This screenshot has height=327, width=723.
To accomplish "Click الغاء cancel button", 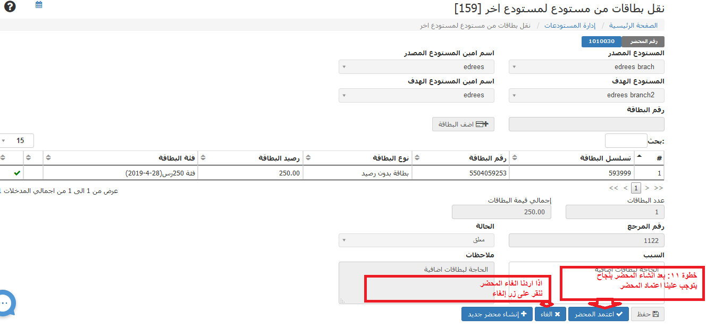I will pyautogui.click(x=550, y=314).
